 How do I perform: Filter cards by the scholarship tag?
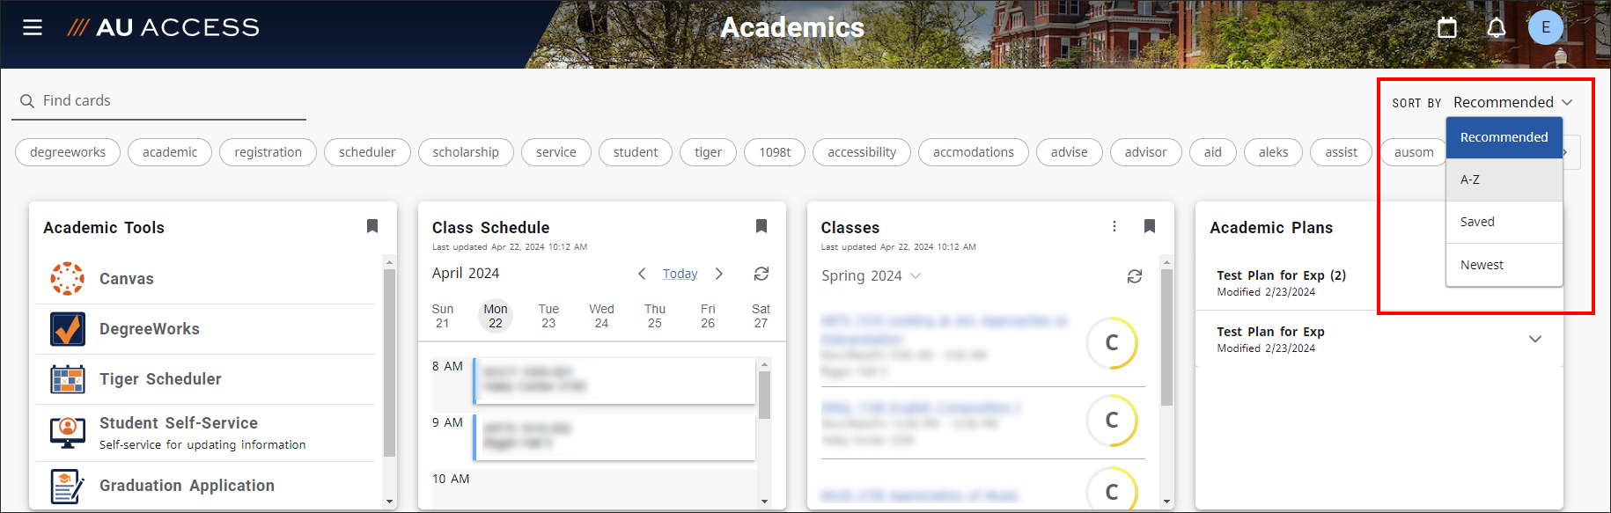(466, 152)
